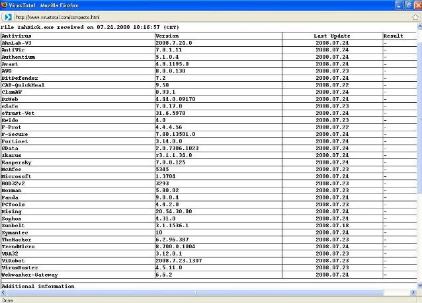The height and width of the screenshot is (303, 422).
Task: Click the ClamAV antivirus name
Action: click(x=11, y=92)
